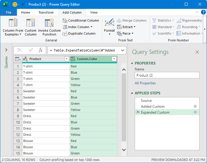
Task: Open the Custom.Color column filter dropdown
Action: tap(114, 59)
